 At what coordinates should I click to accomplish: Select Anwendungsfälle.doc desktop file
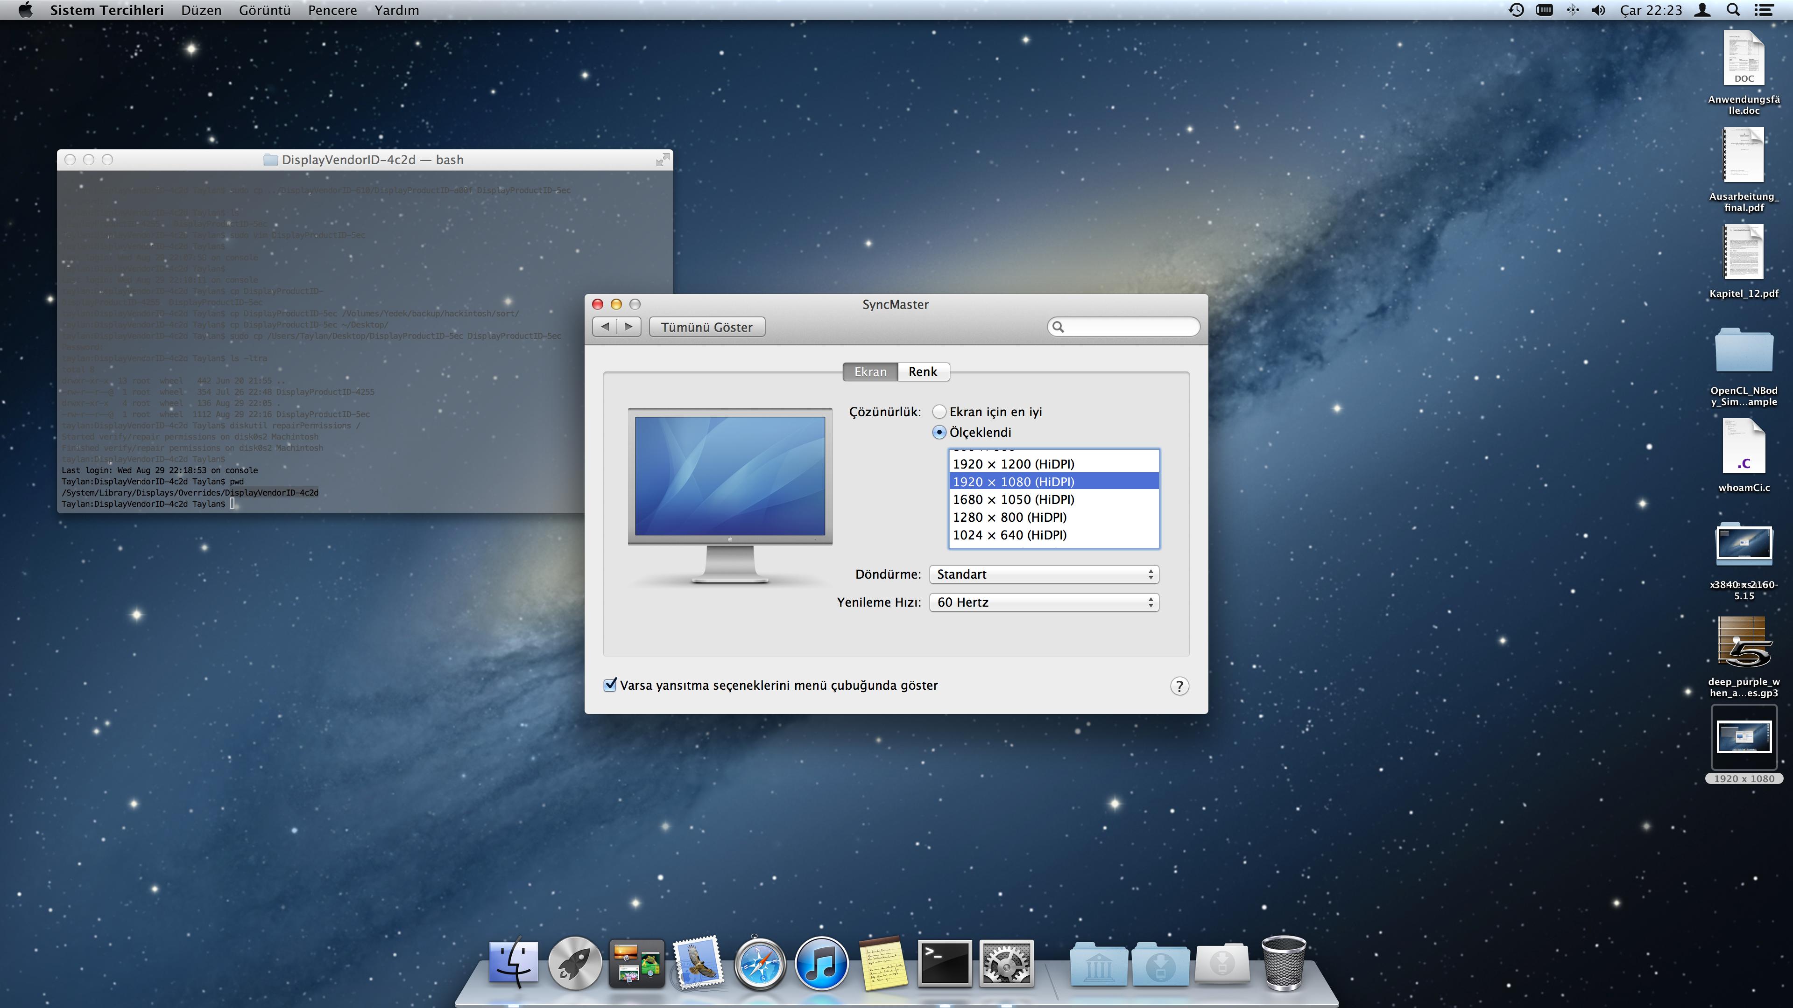point(1744,72)
